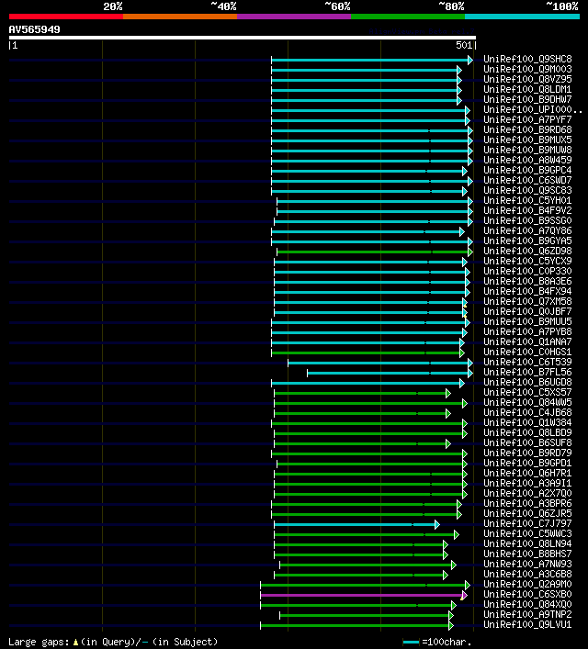Click the UniRef100_Q2A9M0 label

coord(527,585)
